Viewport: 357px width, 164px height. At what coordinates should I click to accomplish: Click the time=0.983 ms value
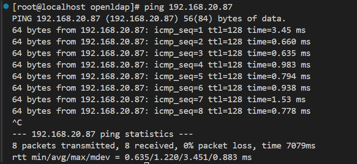click(279, 65)
